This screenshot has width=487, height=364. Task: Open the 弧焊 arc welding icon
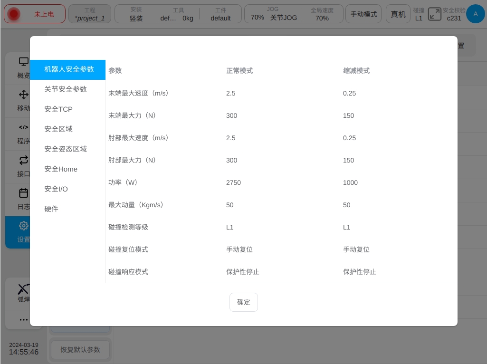coord(23,289)
